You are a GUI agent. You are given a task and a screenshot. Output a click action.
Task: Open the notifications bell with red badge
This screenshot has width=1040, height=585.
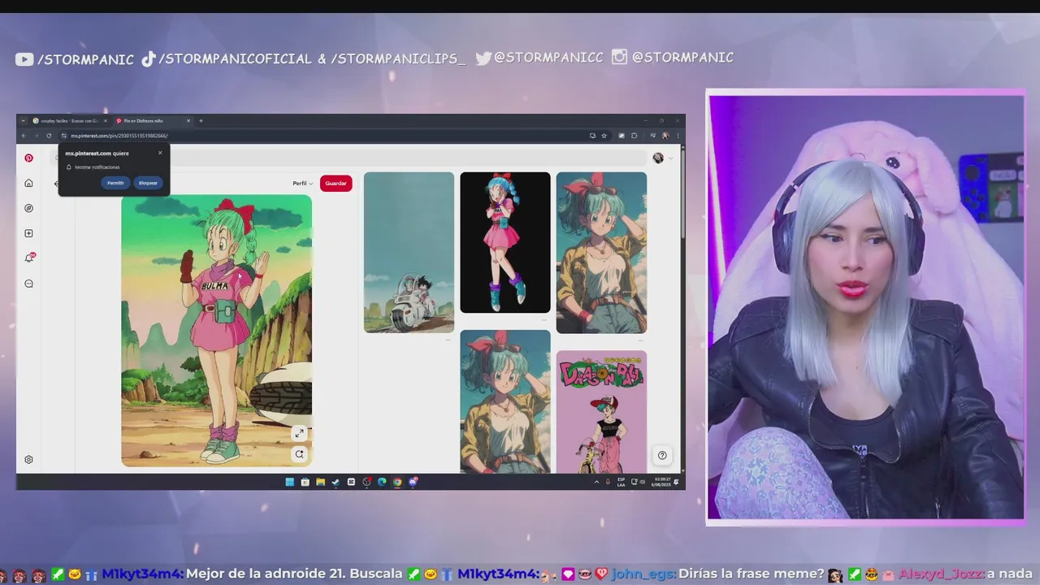tap(28, 258)
